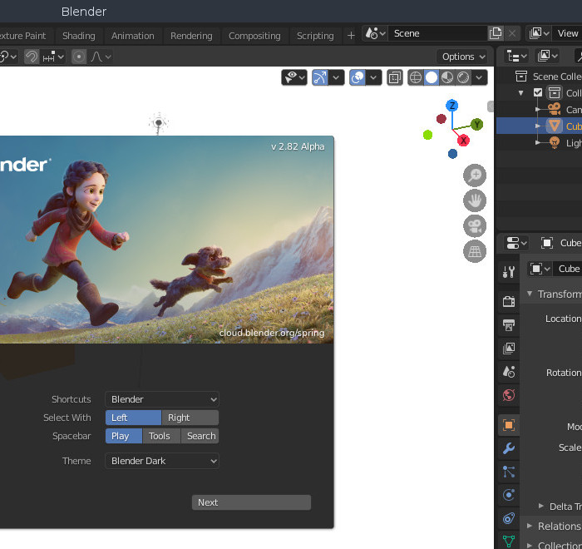This screenshot has height=549, width=582.
Task: Open Active Tool properties tab
Action: (x=509, y=272)
